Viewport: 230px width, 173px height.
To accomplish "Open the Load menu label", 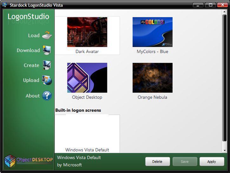I will [x=34, y=35].
